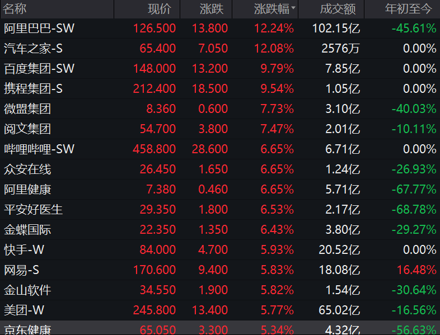Open the 快手-W stock row
This screenshot has width=440, height=335.
pos(220,250)
